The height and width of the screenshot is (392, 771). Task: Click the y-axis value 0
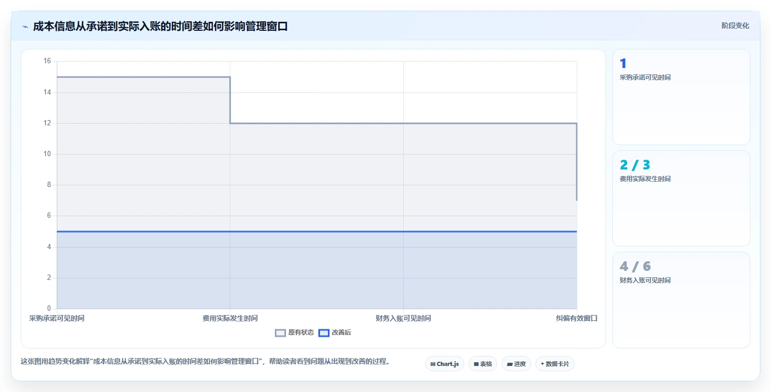49,309
